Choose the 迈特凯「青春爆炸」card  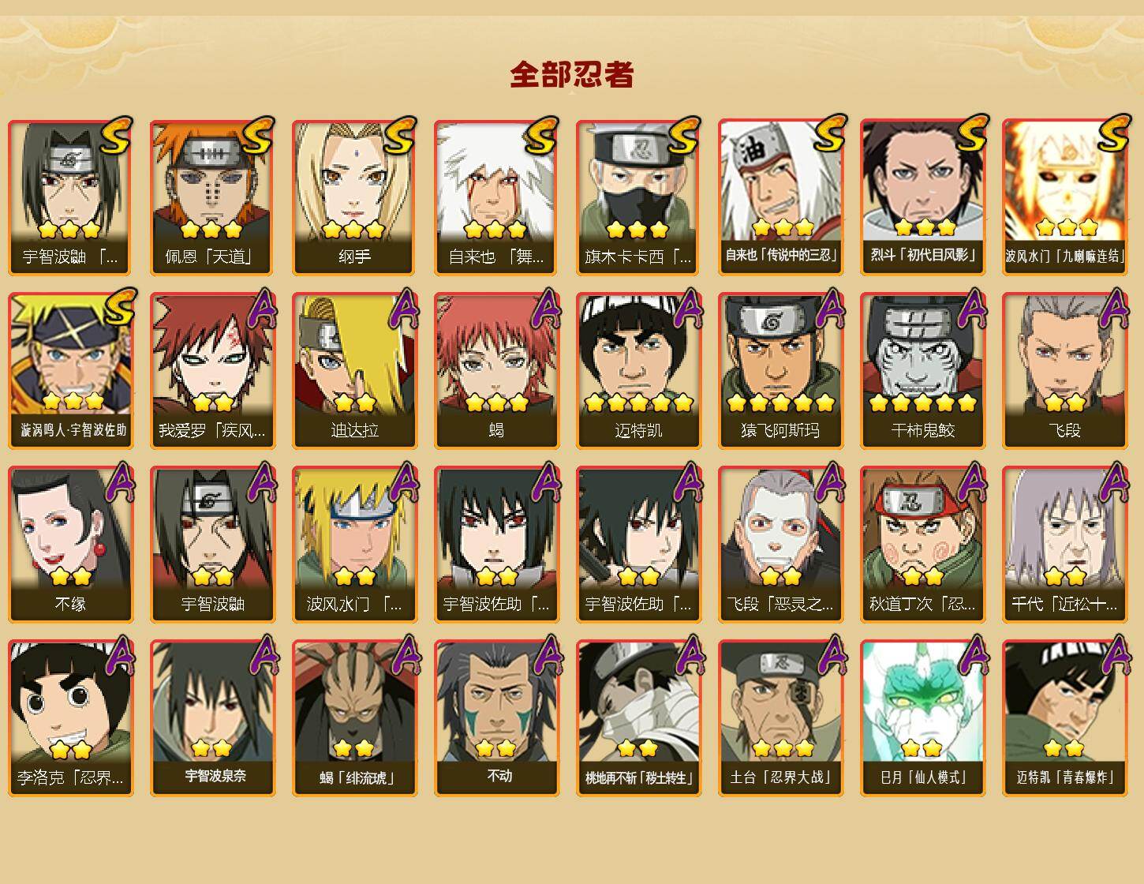pos(1064,717)
